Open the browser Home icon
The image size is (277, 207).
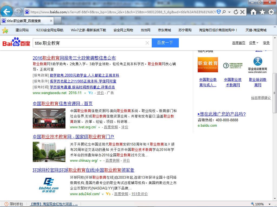(x=253, y=12)
